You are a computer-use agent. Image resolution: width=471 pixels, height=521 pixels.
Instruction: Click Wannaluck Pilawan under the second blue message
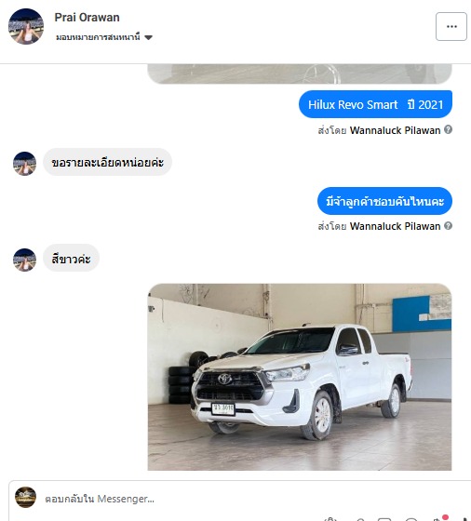395,226
